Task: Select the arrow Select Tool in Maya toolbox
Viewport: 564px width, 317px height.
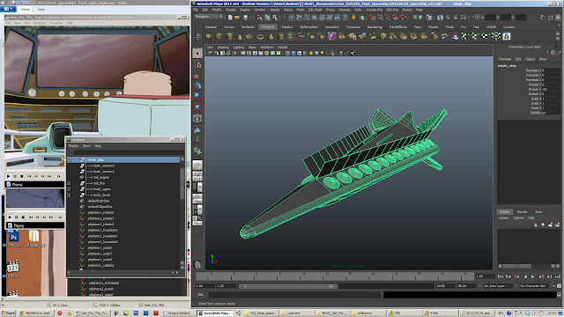Action: click(x=197, y=54)
